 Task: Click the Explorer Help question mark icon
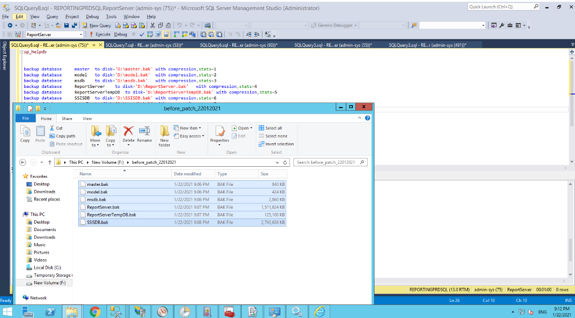tap(367, 118)
